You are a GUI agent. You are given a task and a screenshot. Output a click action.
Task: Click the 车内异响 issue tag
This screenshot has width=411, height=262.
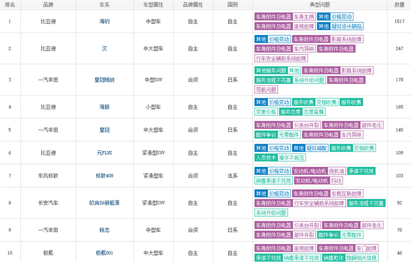click(304, 49)
